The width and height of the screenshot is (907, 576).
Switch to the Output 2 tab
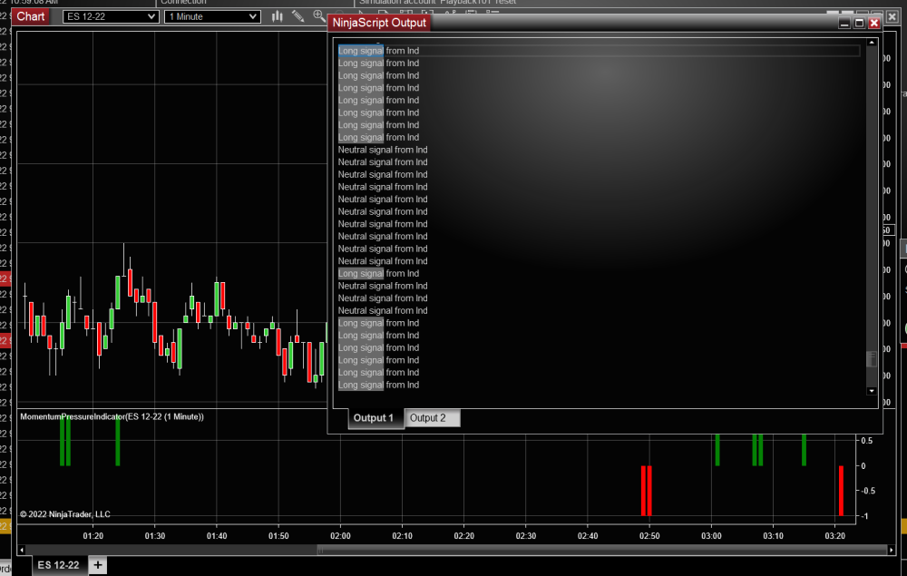click(x=432, y=418)
